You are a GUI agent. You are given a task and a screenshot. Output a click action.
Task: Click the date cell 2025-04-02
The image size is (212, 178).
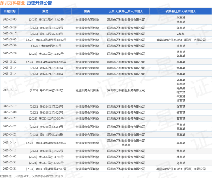(10, 157)
